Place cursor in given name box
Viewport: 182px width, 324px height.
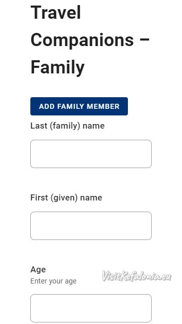[91, 226]
